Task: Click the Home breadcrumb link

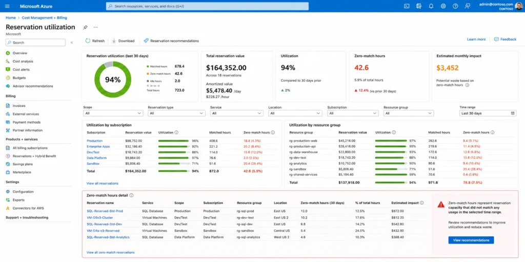Action: click(x=11, y=18)
